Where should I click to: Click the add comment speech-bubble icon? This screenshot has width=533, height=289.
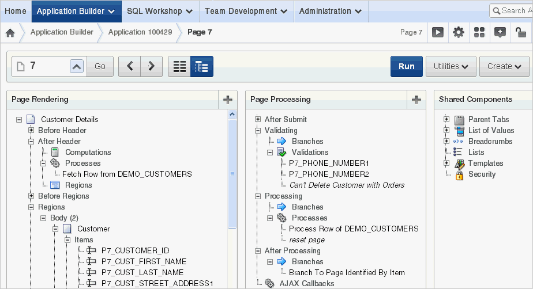500,32
